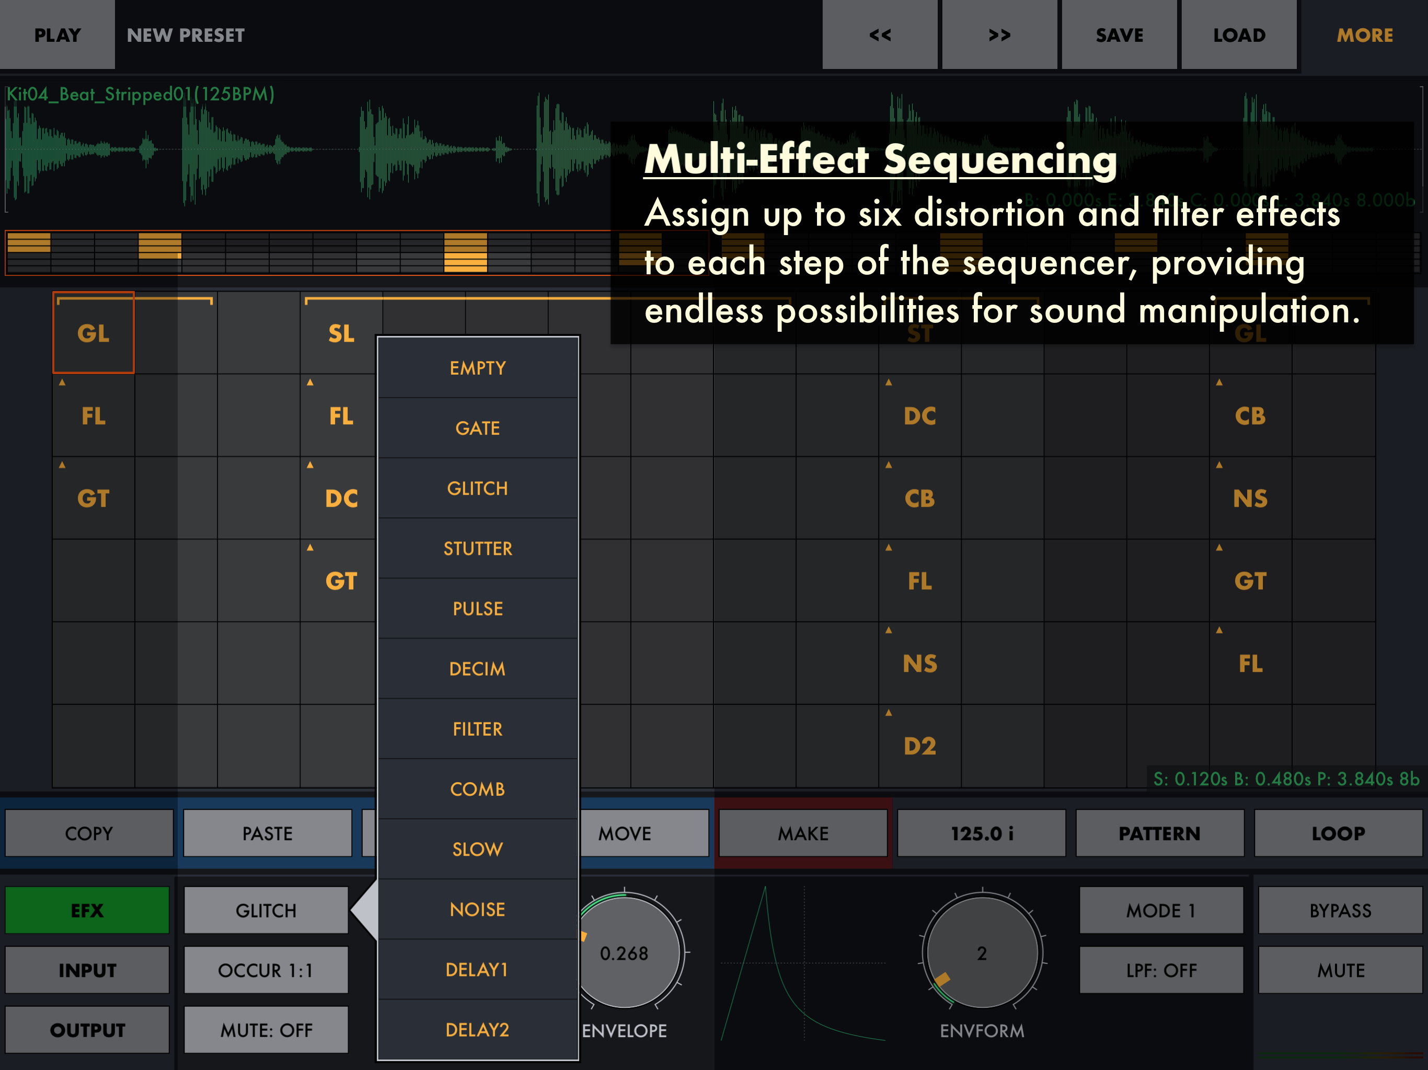1428x1070 pixels.
Task: Load a preset
Action: coord(1239,35)
